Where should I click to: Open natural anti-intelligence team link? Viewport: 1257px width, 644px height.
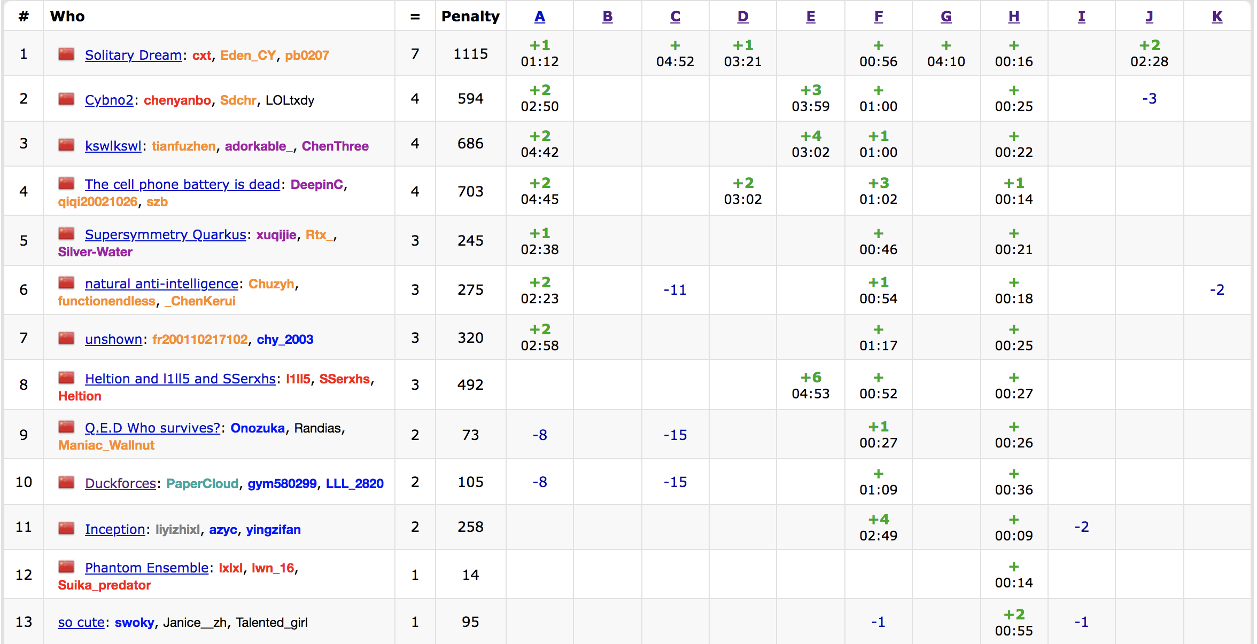coord(161,284)
